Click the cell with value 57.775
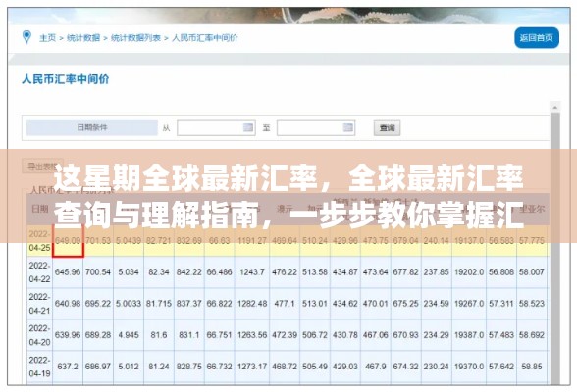The image size is (577, 392). [532, 241]
